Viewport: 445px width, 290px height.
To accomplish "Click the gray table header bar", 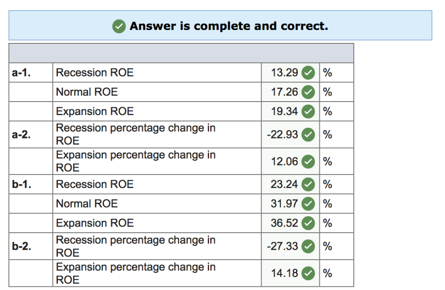I will (181, 53).
